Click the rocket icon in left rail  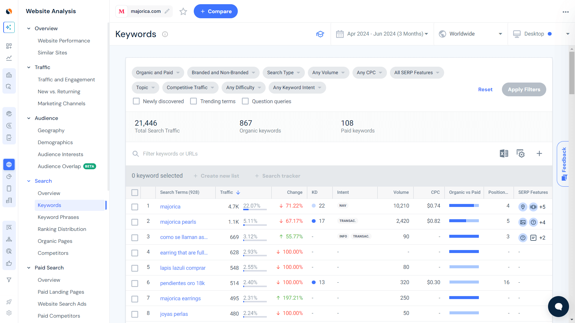9,302
